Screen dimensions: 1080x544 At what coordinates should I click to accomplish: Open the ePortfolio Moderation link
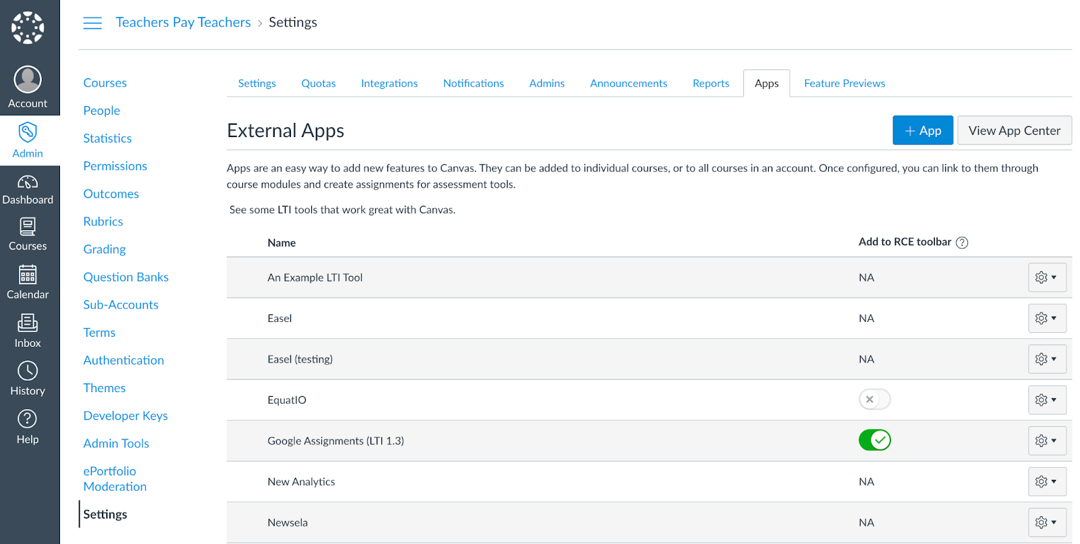(115, 479)
